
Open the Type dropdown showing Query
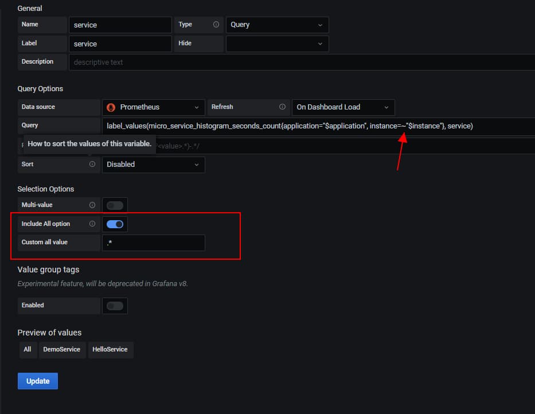point(277,25)
